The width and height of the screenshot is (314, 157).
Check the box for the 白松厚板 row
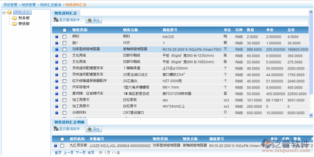[64, 100]
